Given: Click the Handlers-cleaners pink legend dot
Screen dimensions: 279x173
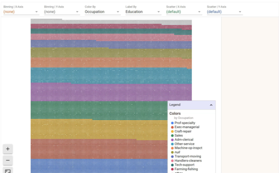Looking at the screenshot, I should (172, 161).
